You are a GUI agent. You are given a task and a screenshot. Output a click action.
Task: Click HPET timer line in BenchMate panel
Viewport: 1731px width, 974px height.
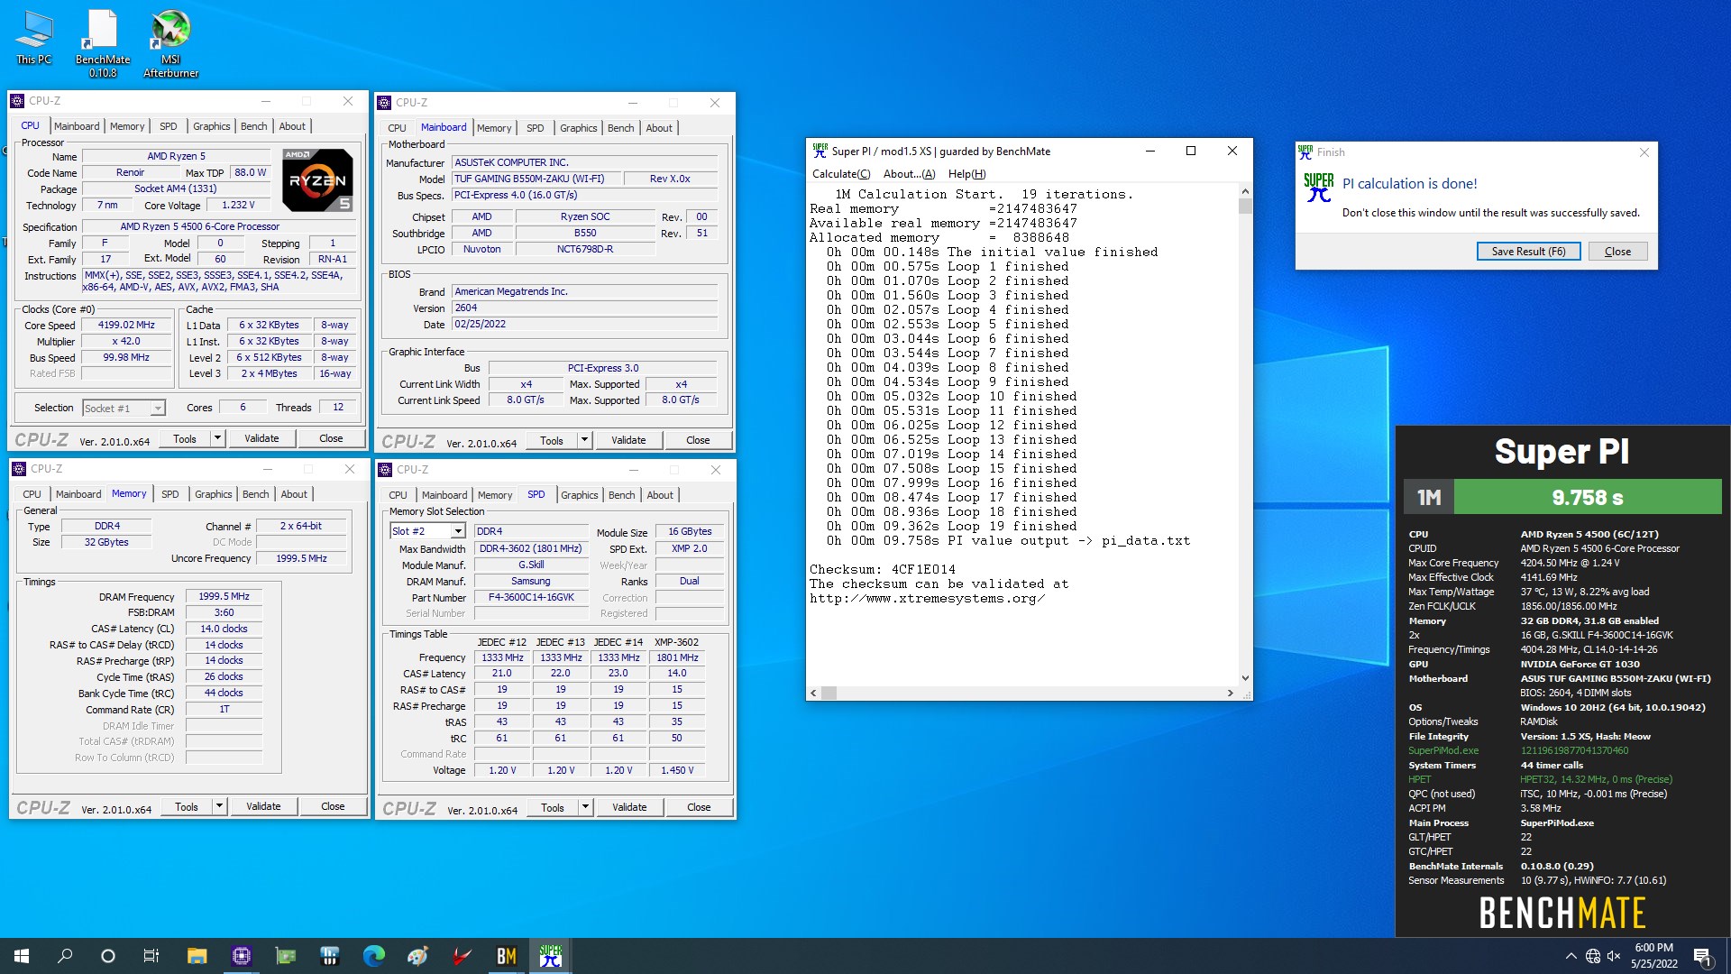click(1540, 779)
